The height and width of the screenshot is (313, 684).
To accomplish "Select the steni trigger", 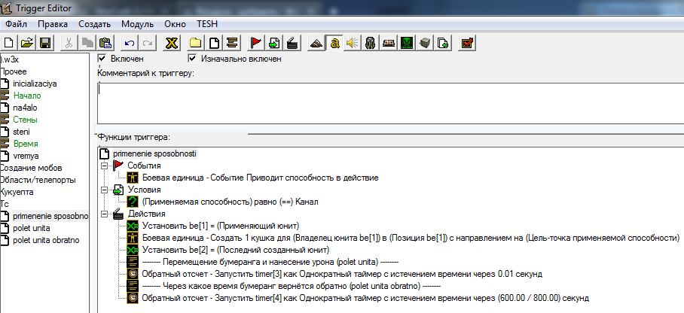I will [x=21, y=132].
